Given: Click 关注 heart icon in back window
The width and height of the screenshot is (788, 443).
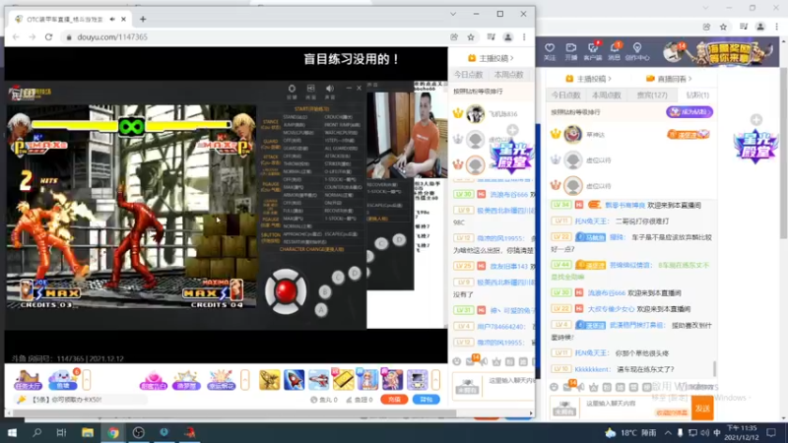Looking at the screenshot, I should point(550,51).
